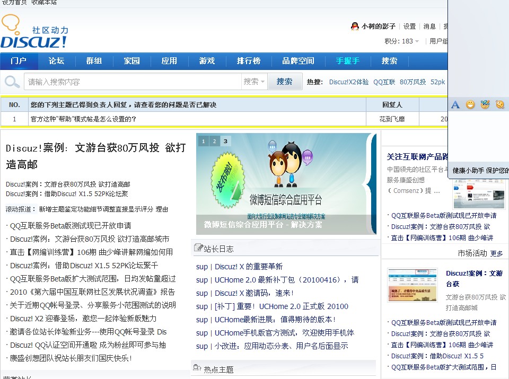Viewport: 509px width, 379px height.
Task: Open the 消息 link
Action: pos(429,27)
